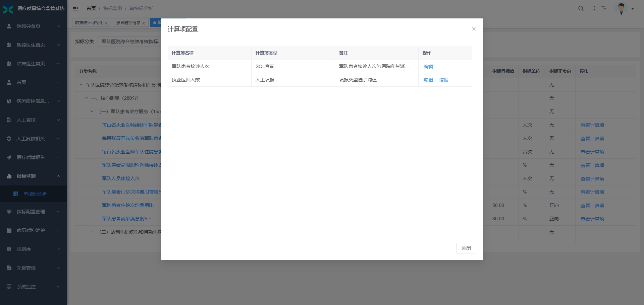The height and width of the screenshot is (305, 644).
Task: Open the 指标分类 dropdown selector
Action: pos(129,42)
